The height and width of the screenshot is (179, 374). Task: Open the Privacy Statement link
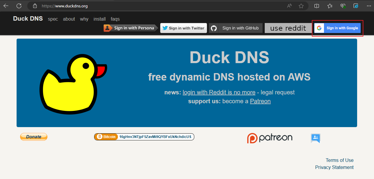click(x=334, y=167)
